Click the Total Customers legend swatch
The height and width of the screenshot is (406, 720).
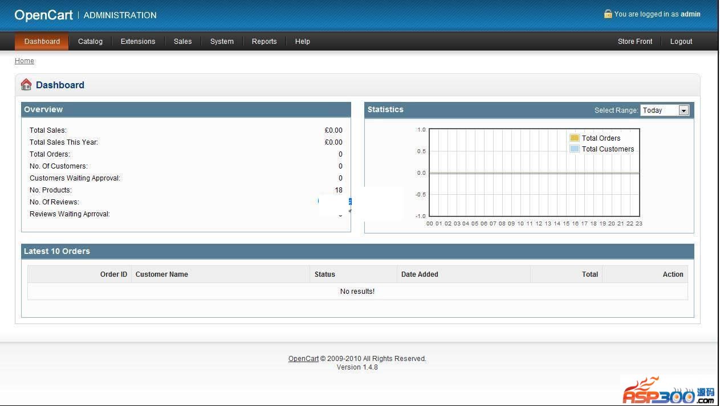(x=574, y=149)
